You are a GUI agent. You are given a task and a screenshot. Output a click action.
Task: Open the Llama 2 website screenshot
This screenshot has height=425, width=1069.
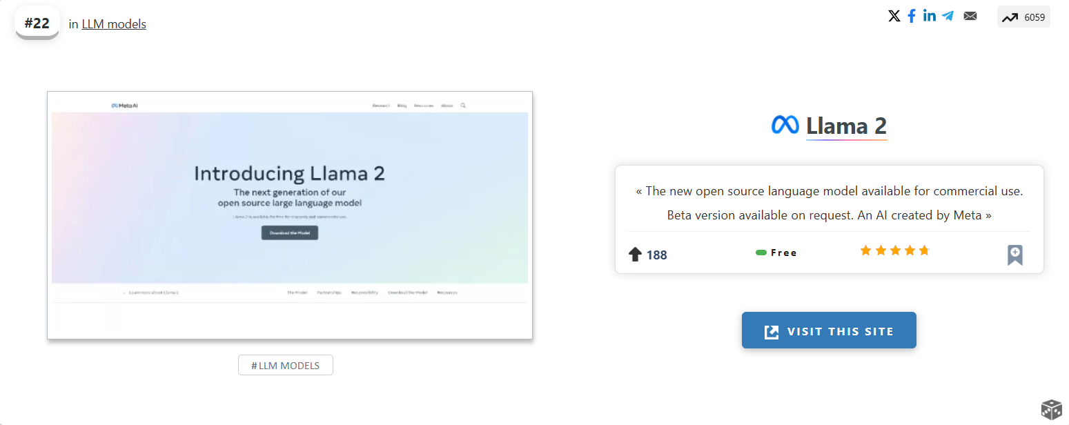[290, 215]
